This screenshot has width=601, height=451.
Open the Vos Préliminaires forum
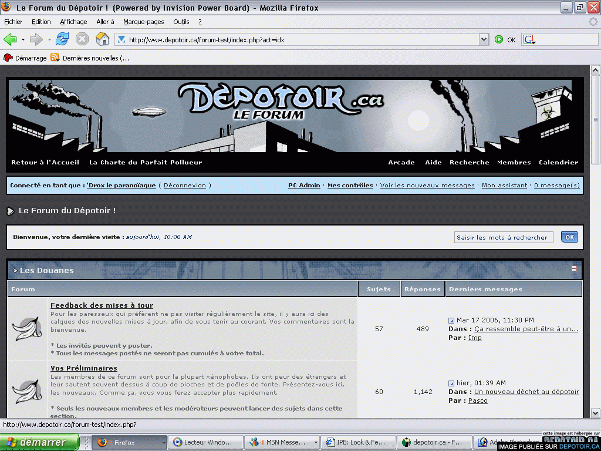(84, 368)
